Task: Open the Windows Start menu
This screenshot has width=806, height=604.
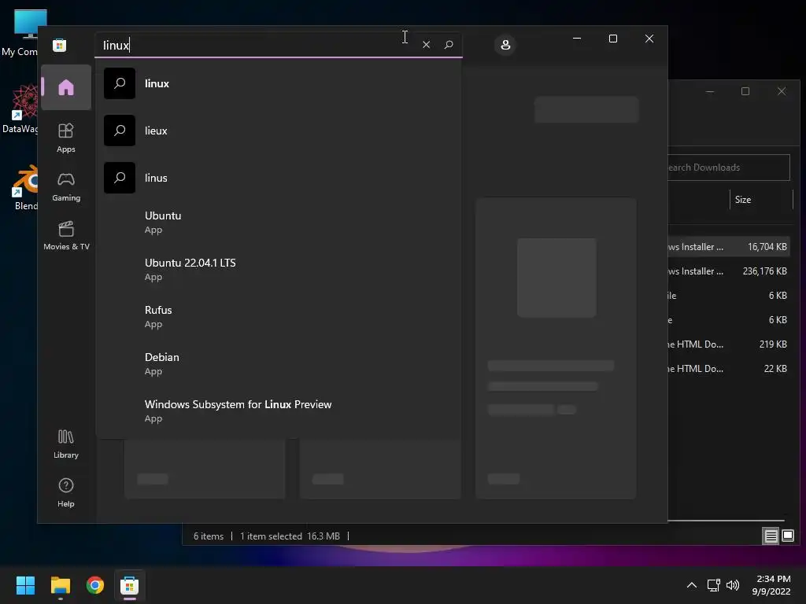Action: pos(25,585)
